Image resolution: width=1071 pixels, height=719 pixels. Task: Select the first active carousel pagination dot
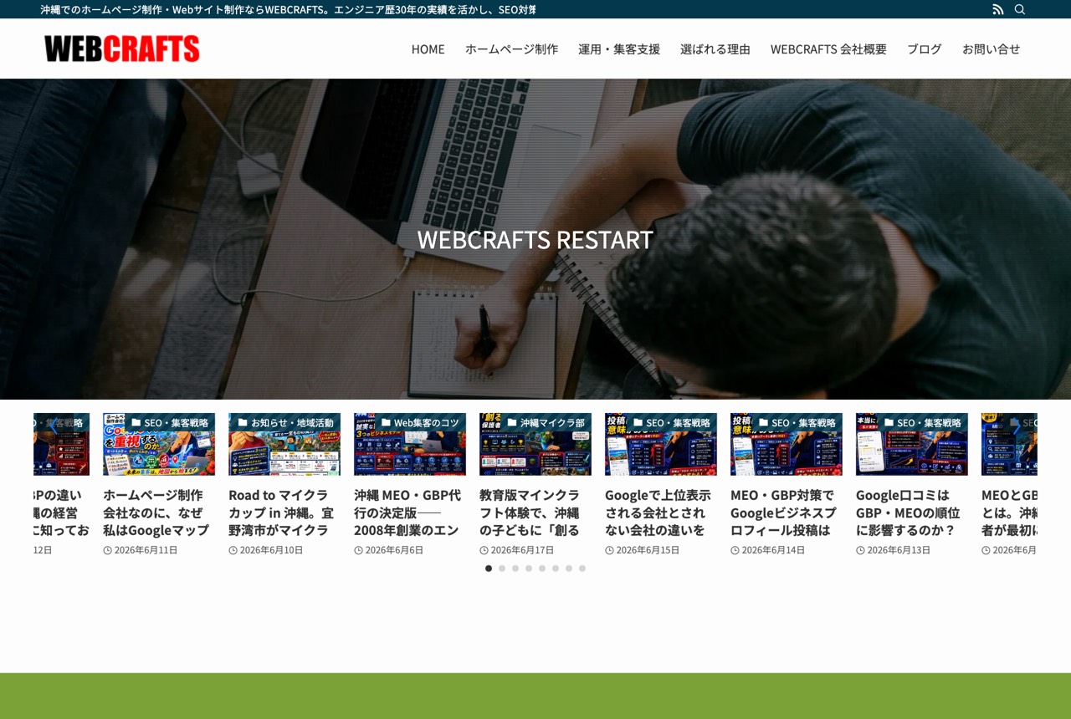pyautogui.click(x=489, y=569)
